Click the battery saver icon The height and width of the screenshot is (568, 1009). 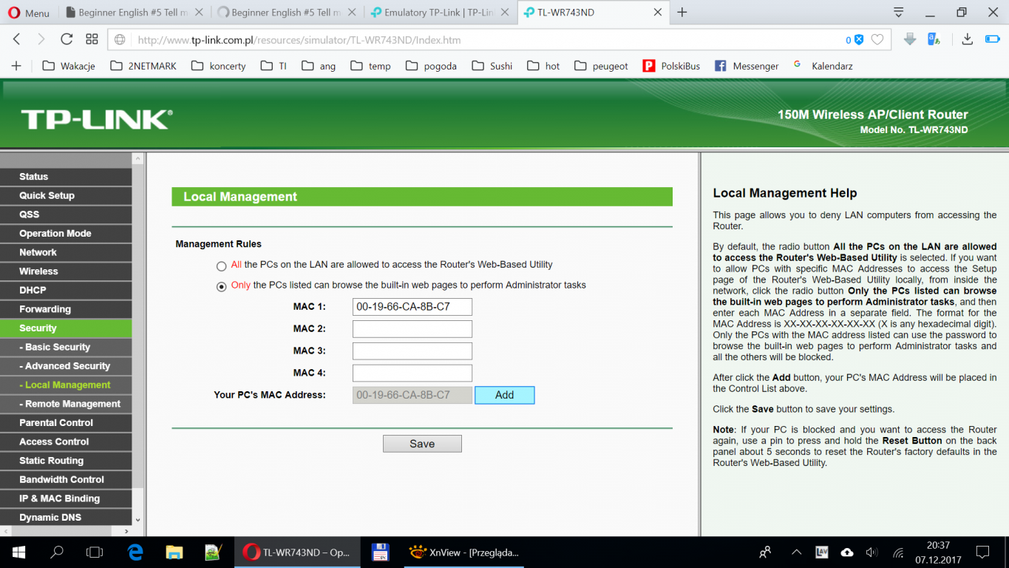click(992, 39)
